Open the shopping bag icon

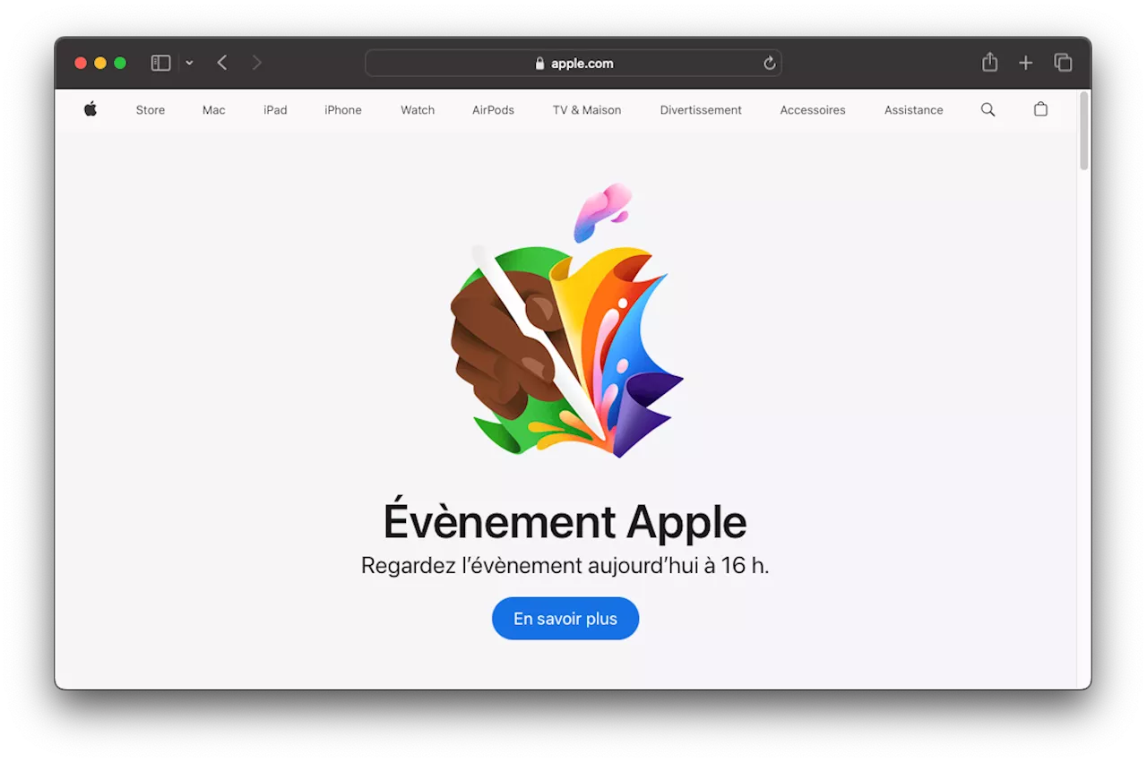[x=1040, y=109]
